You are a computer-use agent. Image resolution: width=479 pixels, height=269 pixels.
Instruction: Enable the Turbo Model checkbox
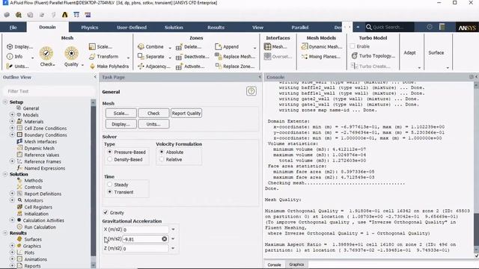point(353,46)
